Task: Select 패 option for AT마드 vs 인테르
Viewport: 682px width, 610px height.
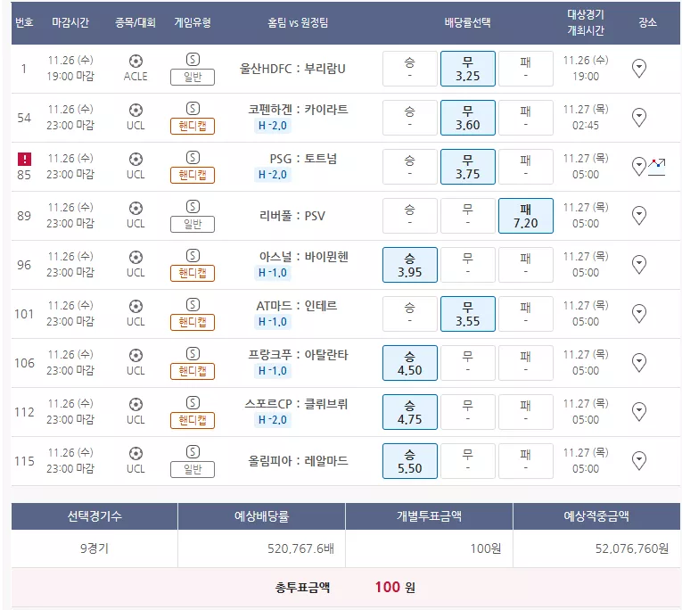Action: [x=525, y=314]
